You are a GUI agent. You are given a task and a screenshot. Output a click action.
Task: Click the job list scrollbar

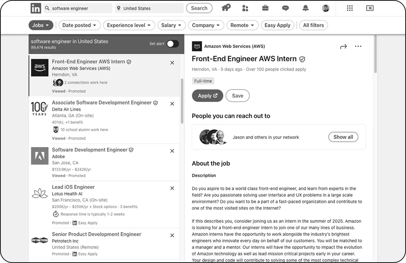182,101
